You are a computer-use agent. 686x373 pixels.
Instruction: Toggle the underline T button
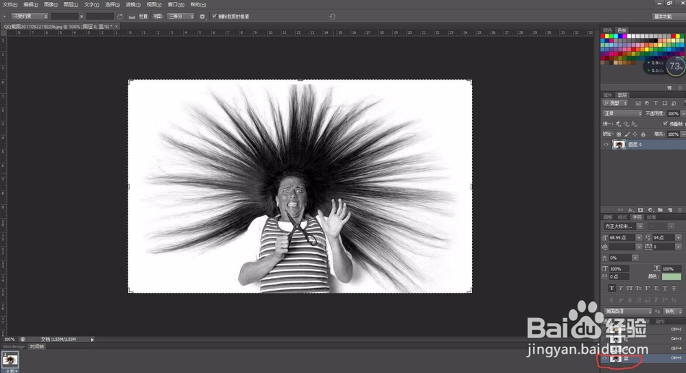(665, 288)
